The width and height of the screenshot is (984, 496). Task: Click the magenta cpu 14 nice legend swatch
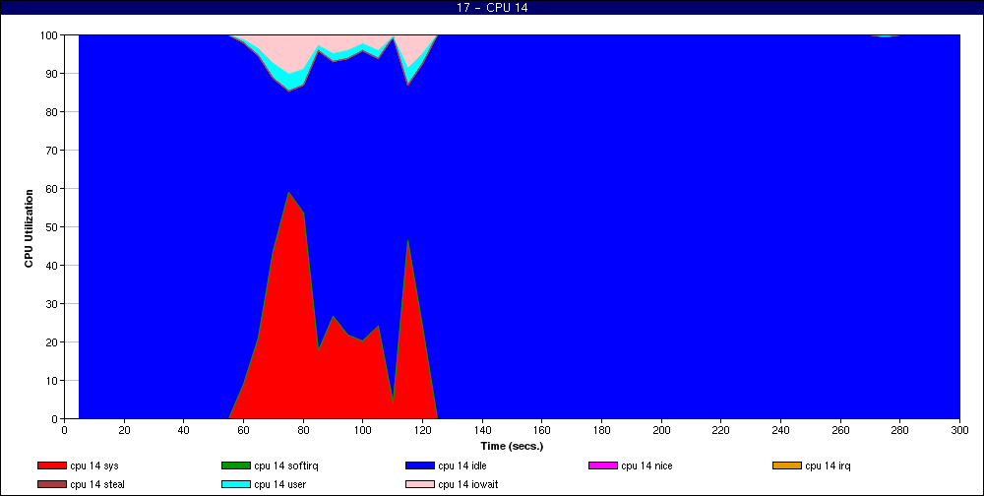tap(603, 465)
